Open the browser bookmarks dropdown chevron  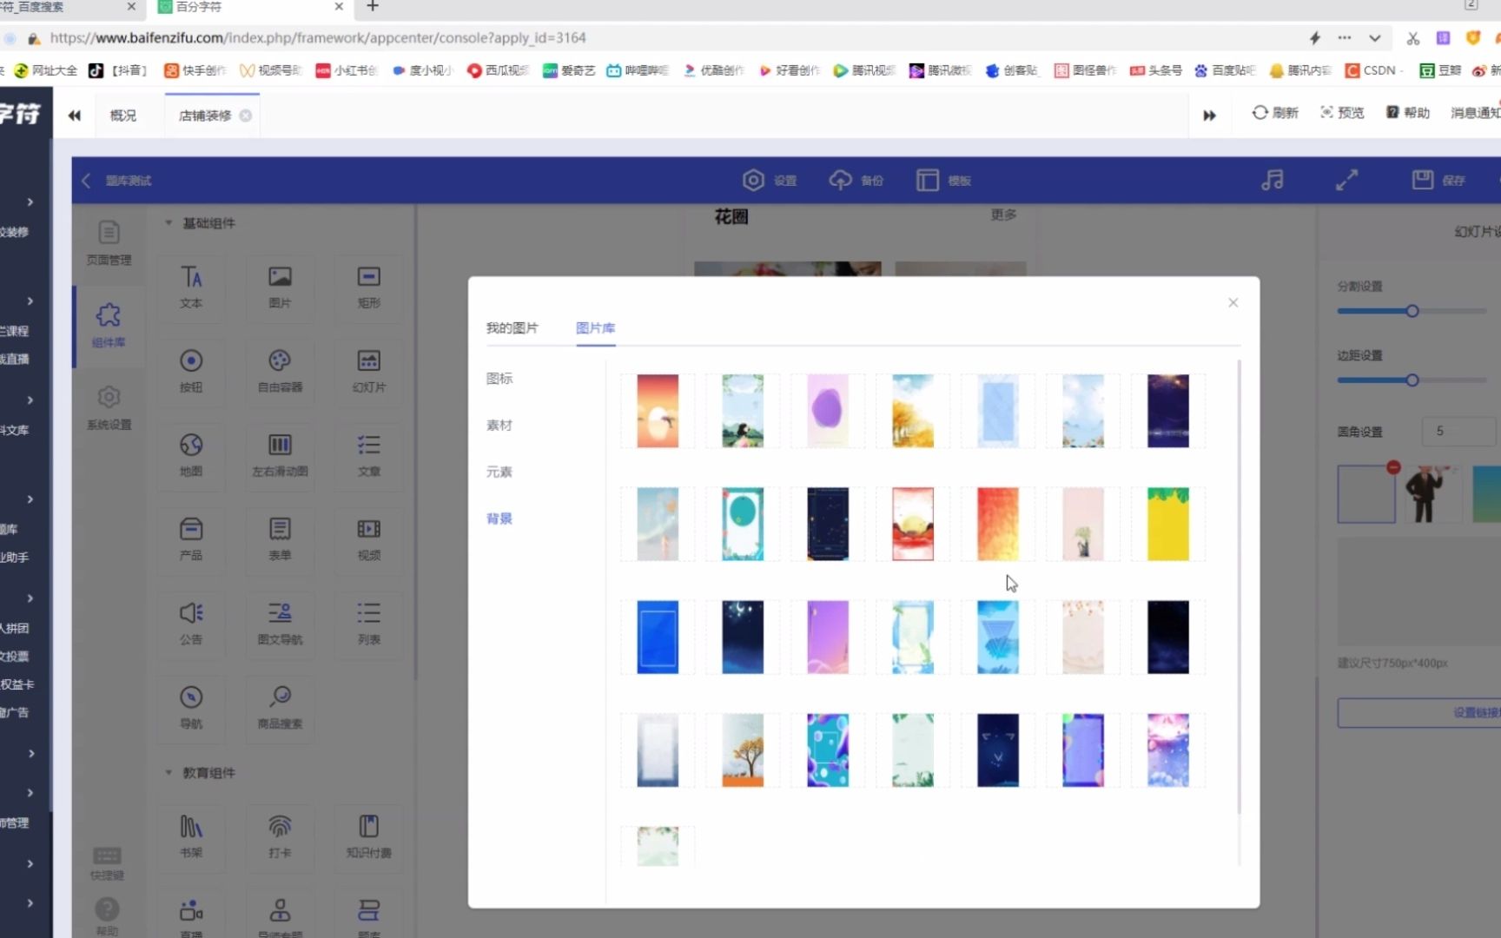pyautogui.click(x=1374, y=38)
